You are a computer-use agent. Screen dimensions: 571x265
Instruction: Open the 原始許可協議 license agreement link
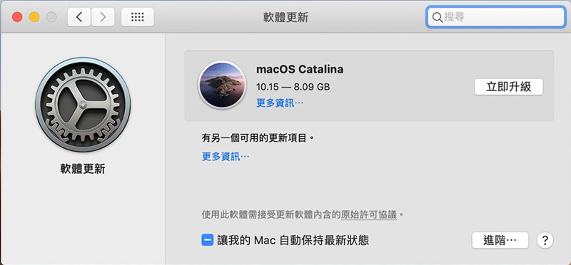point(368,214)
